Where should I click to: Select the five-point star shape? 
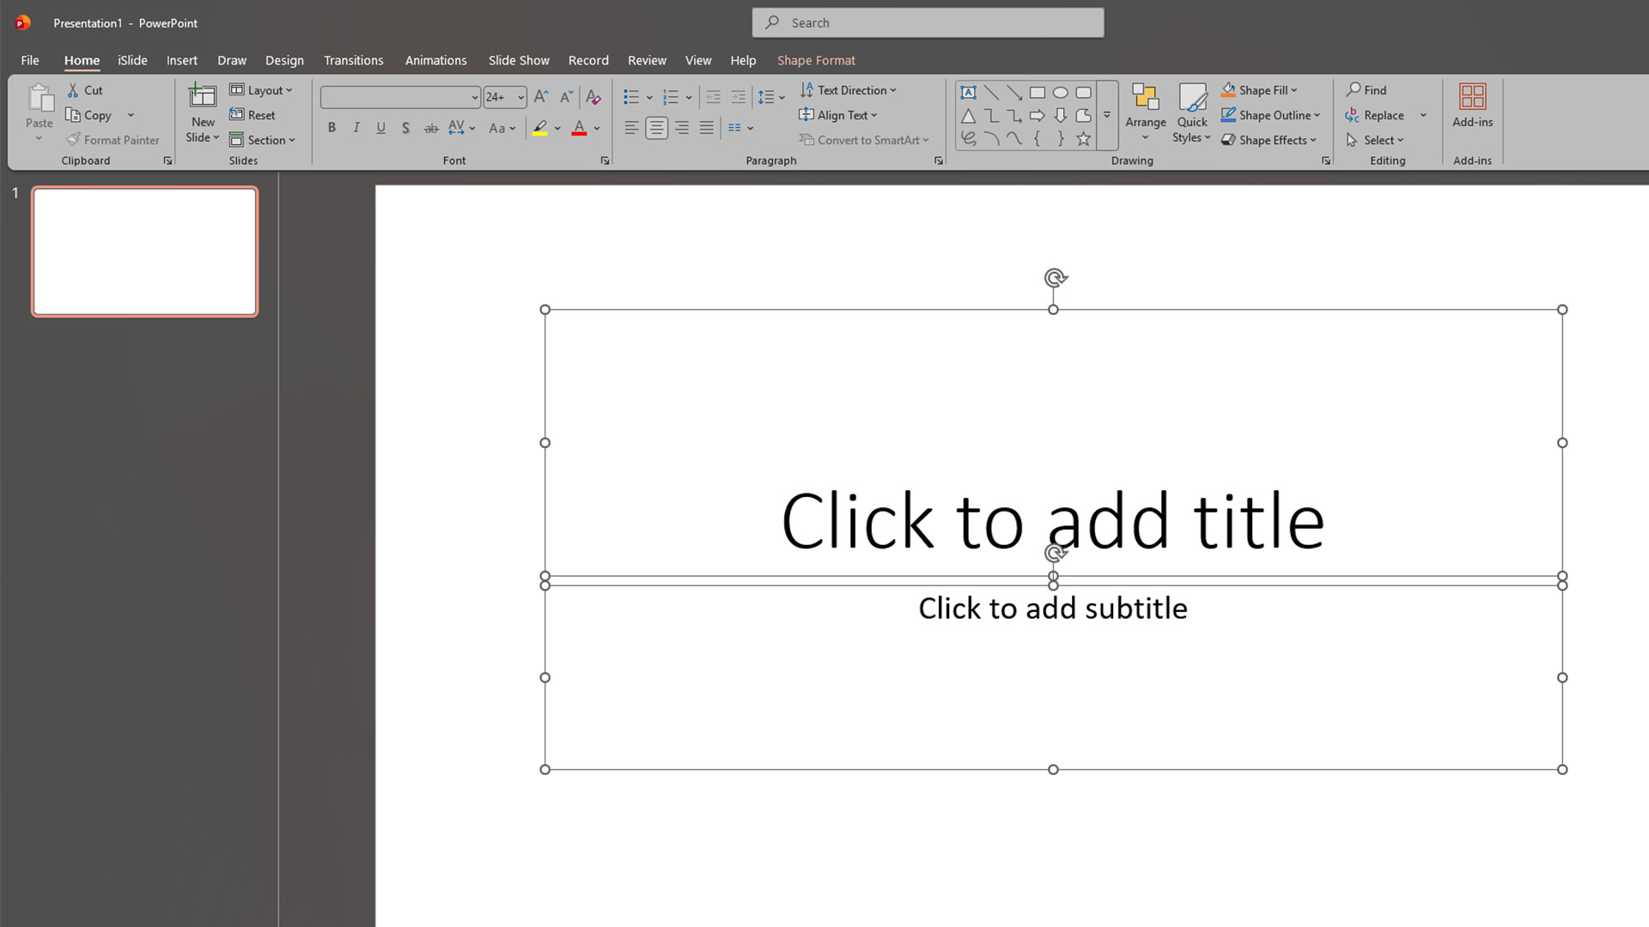(x=1084, y=139)
